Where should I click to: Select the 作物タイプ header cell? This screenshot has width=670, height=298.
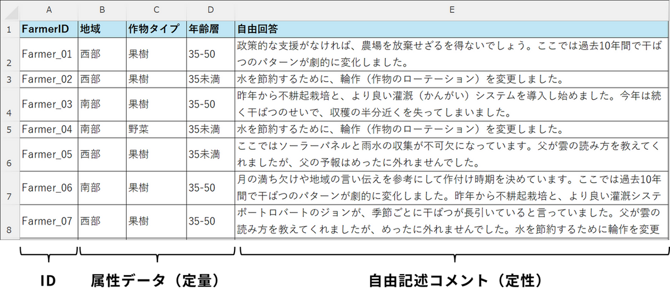coord(156,28)
